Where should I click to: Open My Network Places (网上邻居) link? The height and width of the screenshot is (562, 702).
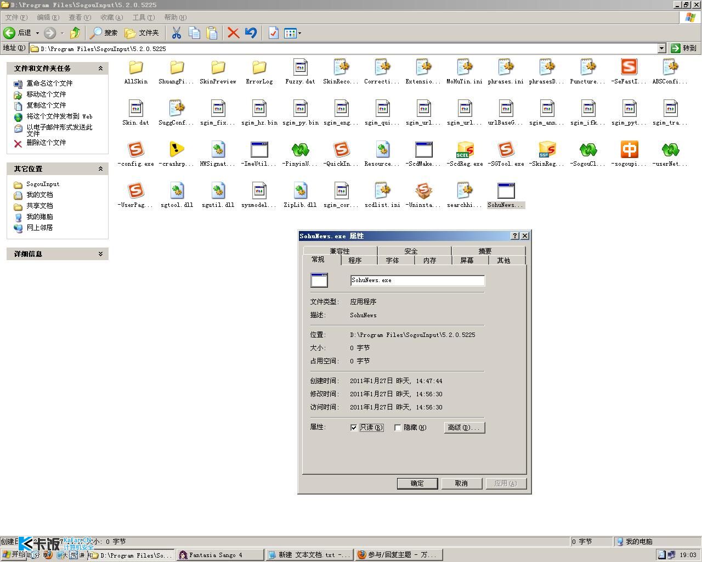point(39,228)
